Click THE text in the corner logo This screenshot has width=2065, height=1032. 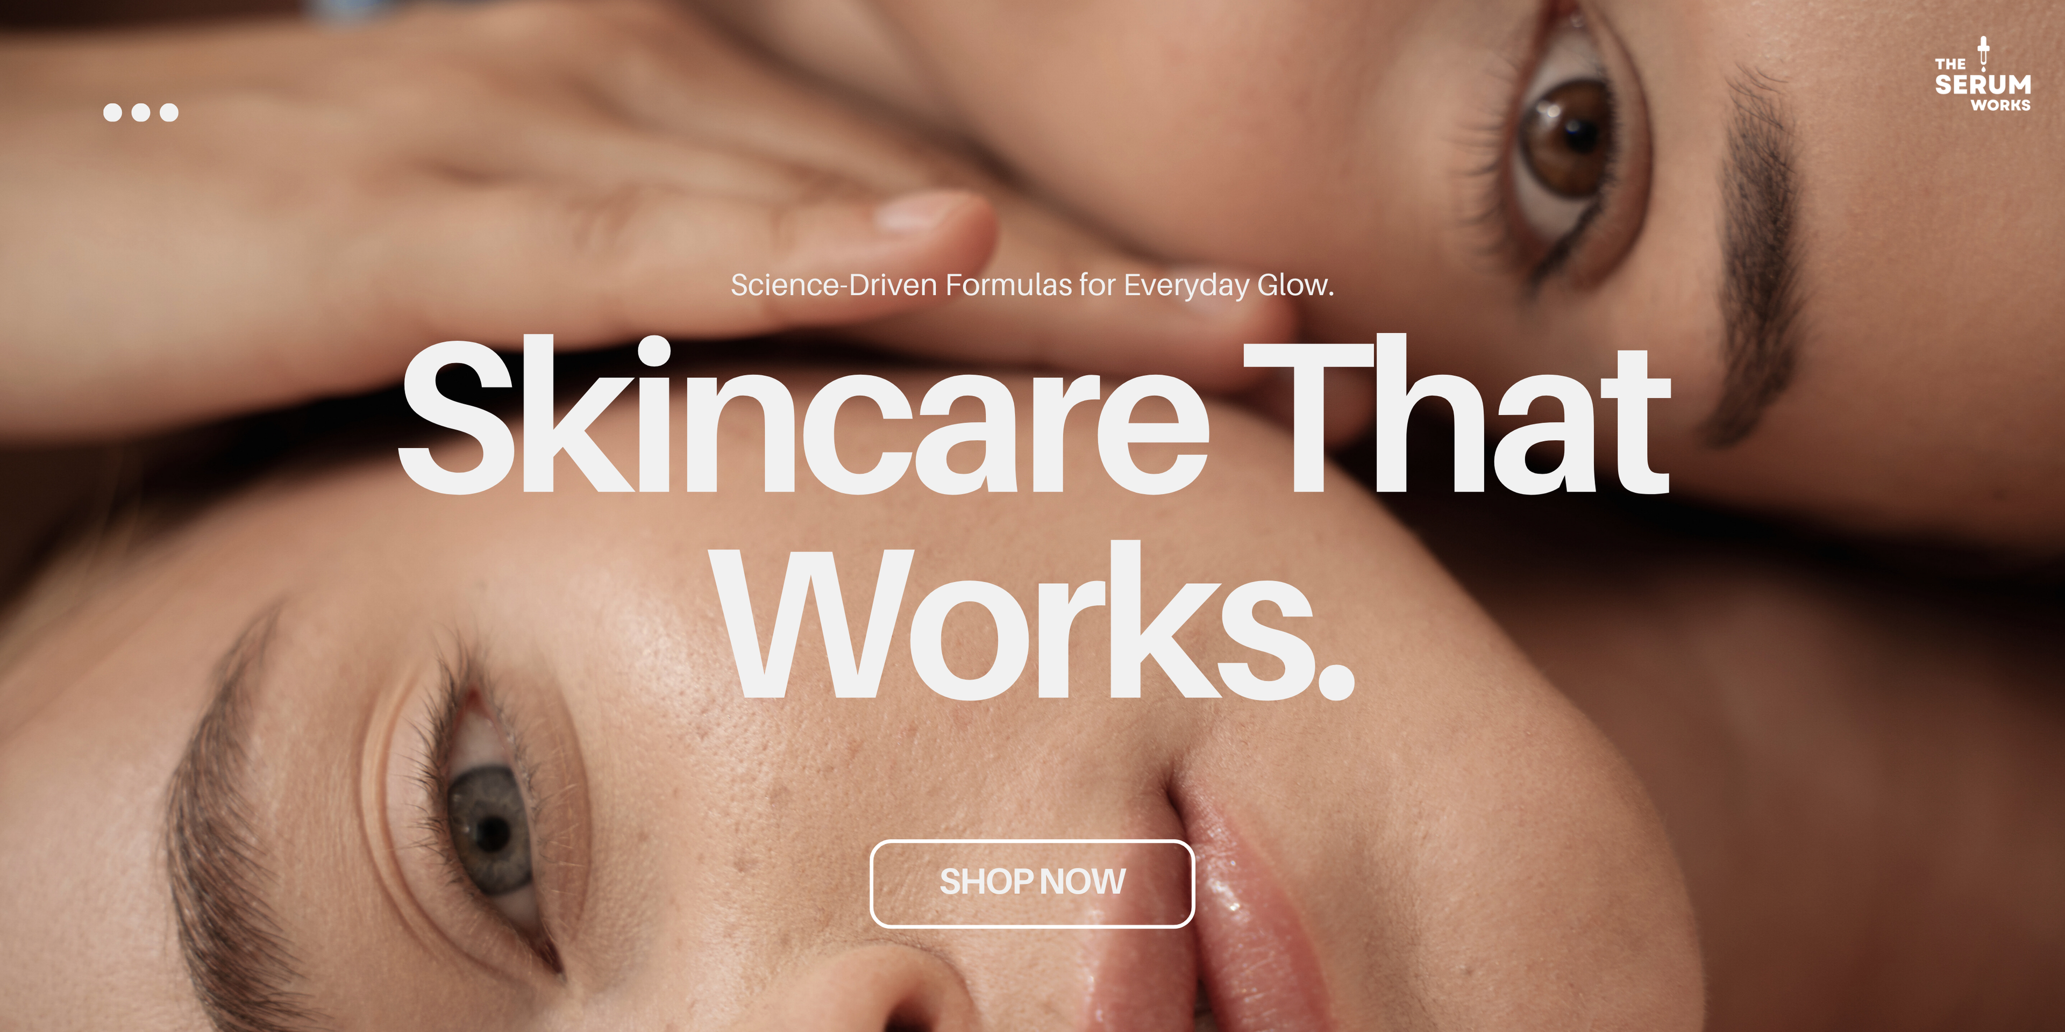coord(1950,63)
